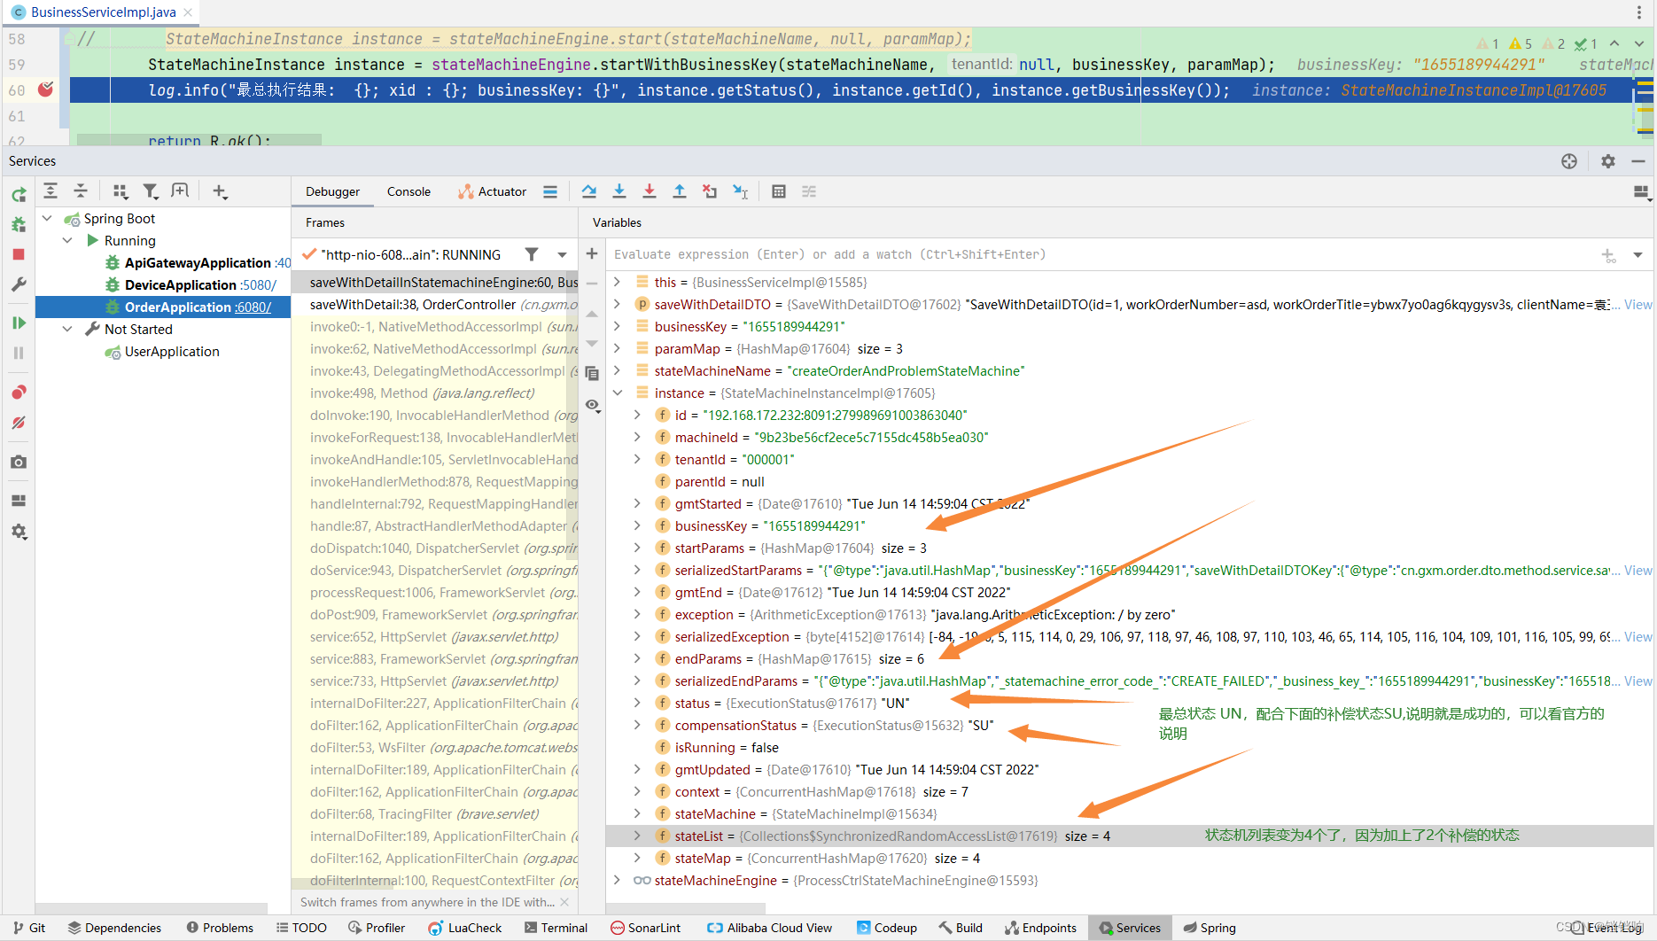Click the Step Over debugger icon
Screen dimensions: 1657x941
click(589, 191)
